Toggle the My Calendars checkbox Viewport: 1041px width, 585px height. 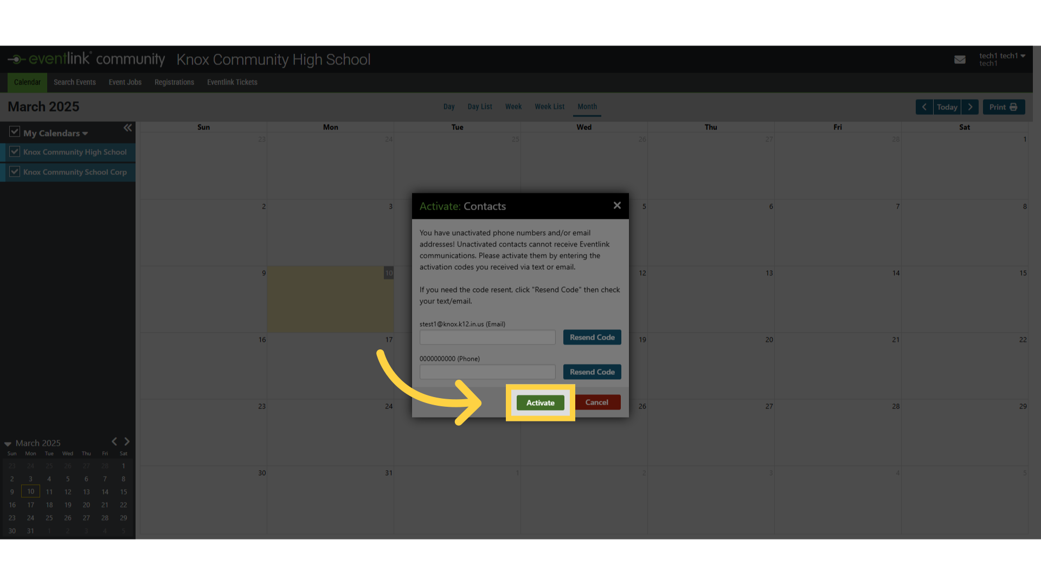click(15, 132)
